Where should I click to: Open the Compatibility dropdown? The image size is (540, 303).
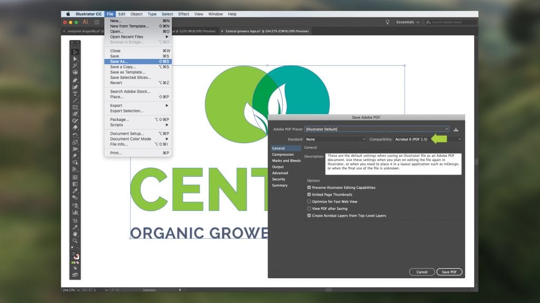click(x=428, y=139)
